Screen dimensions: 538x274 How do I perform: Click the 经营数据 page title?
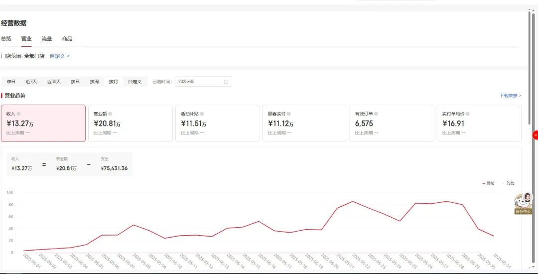point(14,23)
